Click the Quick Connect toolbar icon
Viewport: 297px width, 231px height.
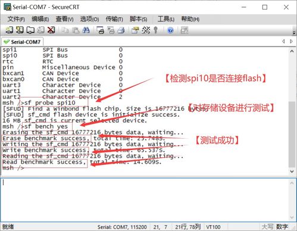pyautogui.click(x=20, y=30)
